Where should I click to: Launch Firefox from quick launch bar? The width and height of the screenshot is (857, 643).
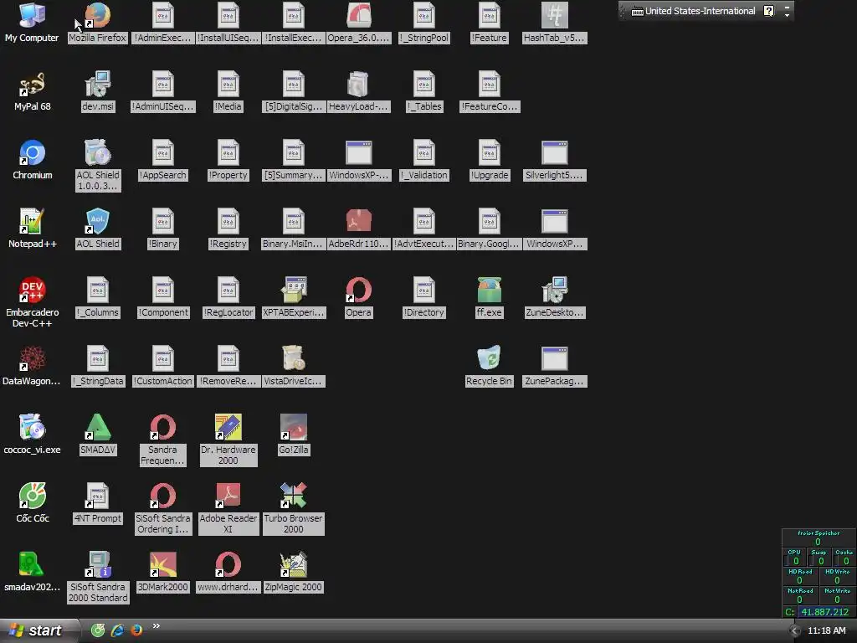pos(136,630)
